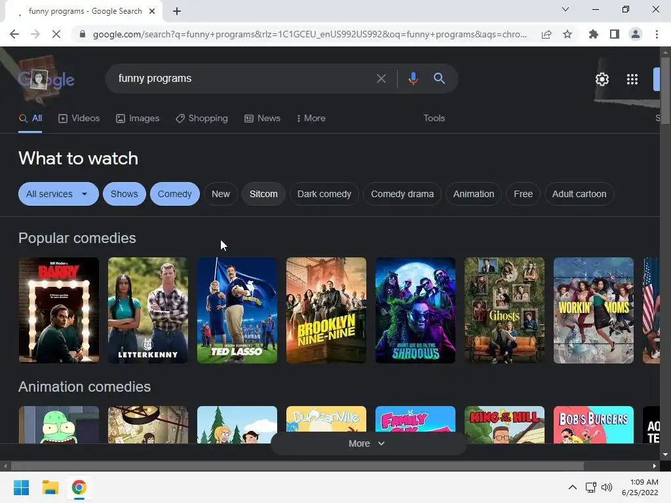The width and height of the screenshot is (671, 503).
Task: Open the Windows Start menu
Action: (21, 487)
